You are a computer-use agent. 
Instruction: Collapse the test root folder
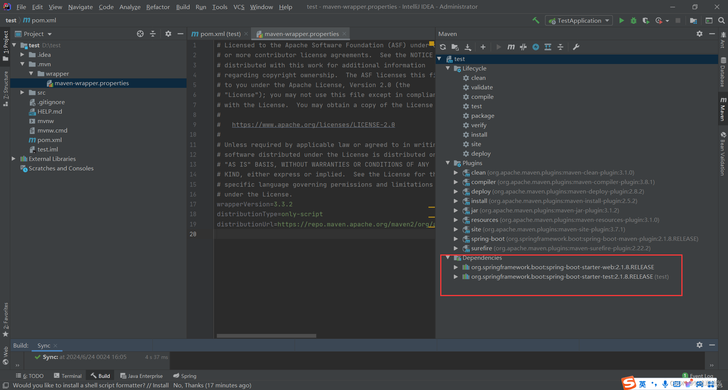tap(14, 45)
